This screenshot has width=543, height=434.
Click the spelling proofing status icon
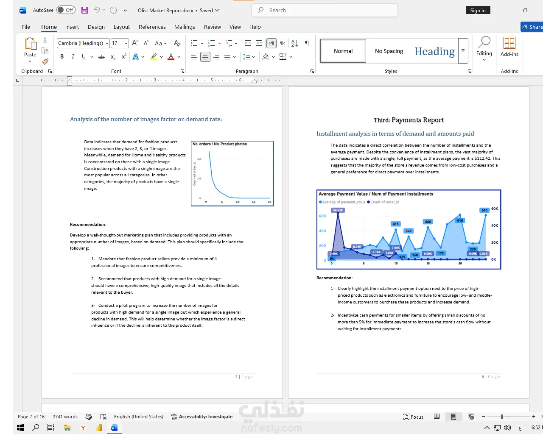click(103, 417)
